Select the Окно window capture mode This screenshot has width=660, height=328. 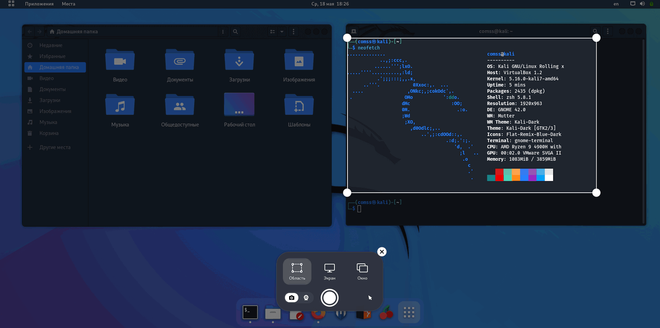(362, 271)
